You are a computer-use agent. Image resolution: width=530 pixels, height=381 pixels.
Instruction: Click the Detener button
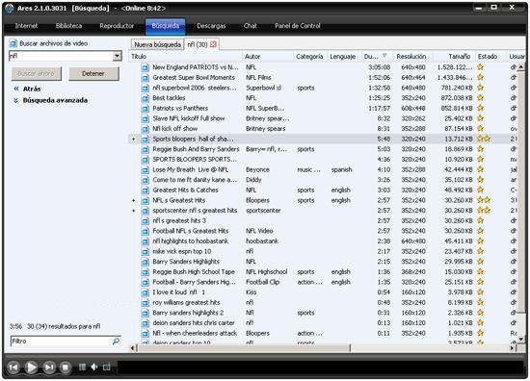pyautogui.click(x=93, y=73)
